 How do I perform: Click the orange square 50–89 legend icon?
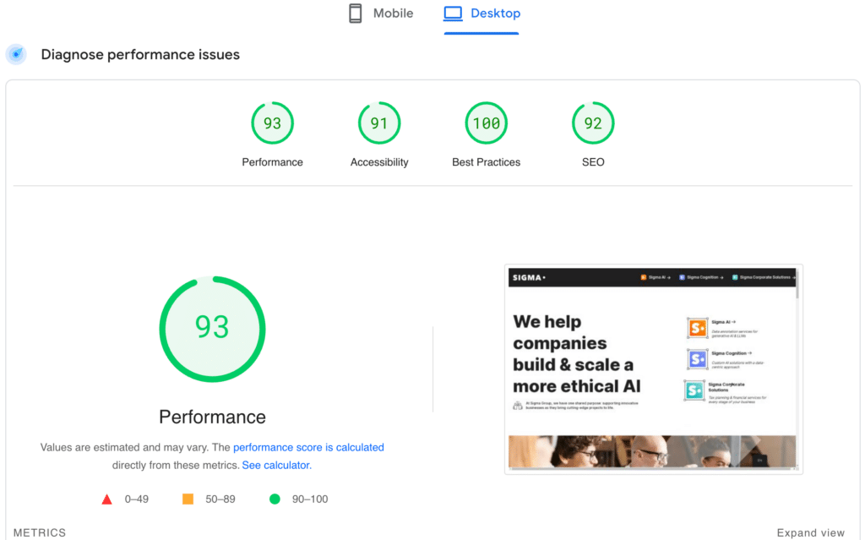pyautogui.click(x=188, y=499)
